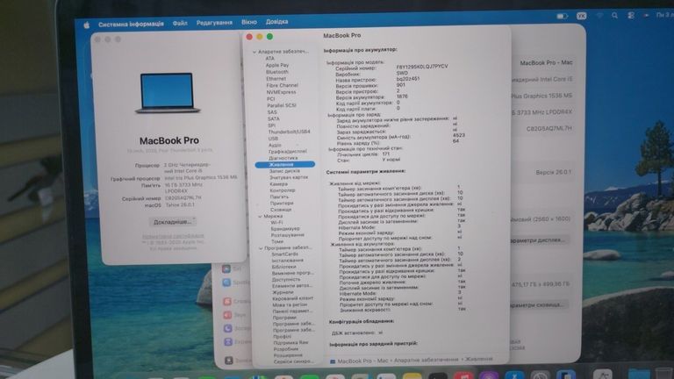
Task: Select Fibre Channel in the sidebar
Action: pos(282,85)
